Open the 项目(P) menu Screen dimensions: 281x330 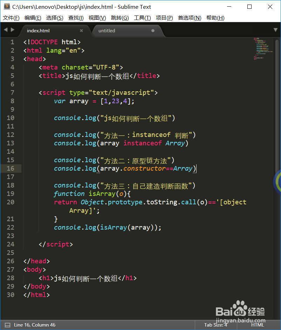(x=164, y=18)
